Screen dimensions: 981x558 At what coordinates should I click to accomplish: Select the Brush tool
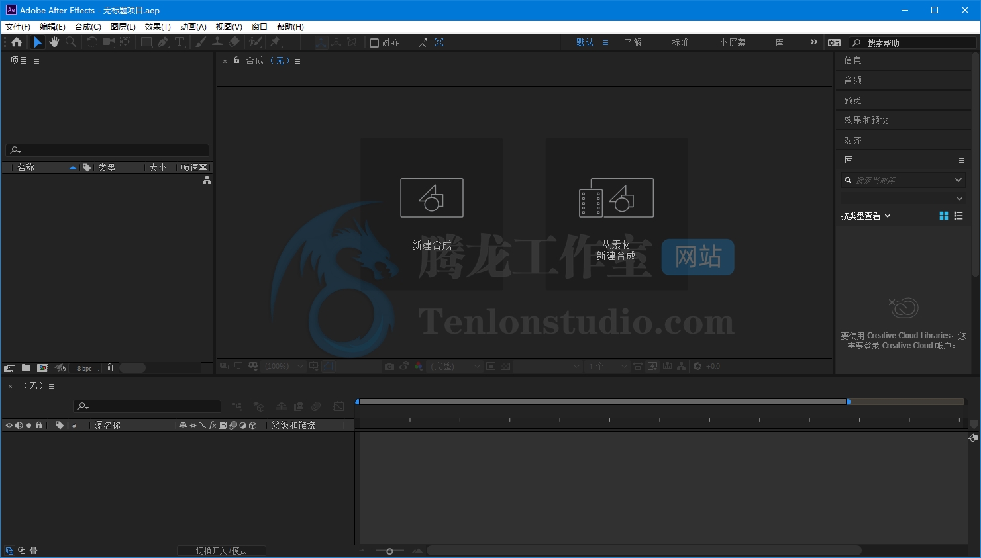click(201, 42)
